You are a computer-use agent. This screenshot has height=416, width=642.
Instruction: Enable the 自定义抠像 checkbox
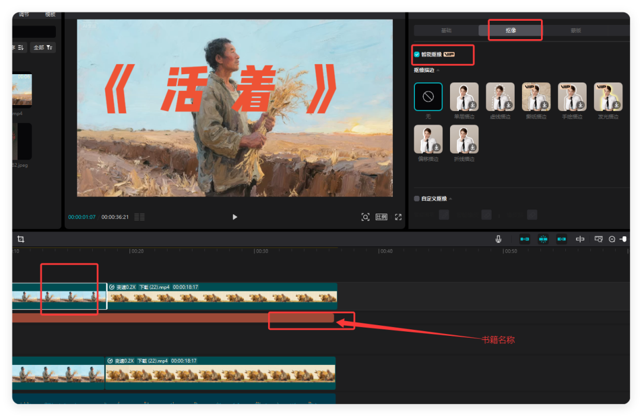(x=417, y=198)
